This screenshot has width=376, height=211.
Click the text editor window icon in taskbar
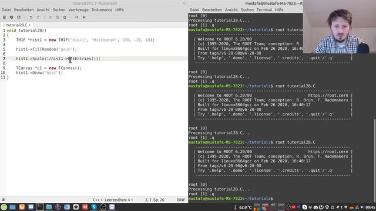(x=112, y=207)
